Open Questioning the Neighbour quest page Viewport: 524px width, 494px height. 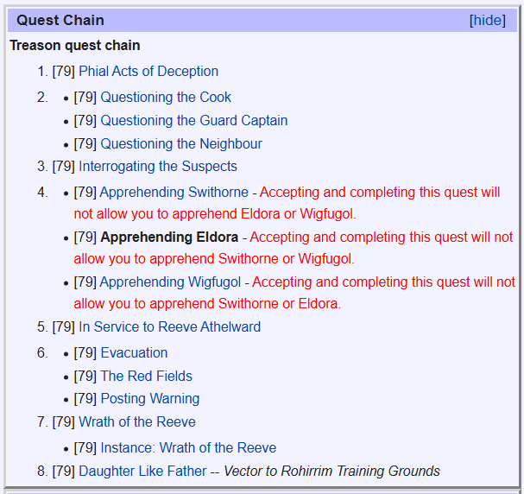tap(181, 143)
